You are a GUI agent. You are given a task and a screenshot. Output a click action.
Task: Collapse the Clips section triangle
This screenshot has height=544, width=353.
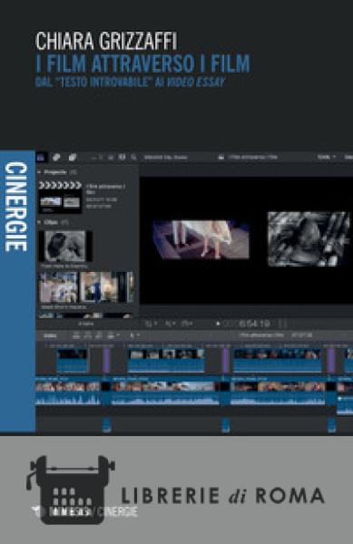click(39, 222)
